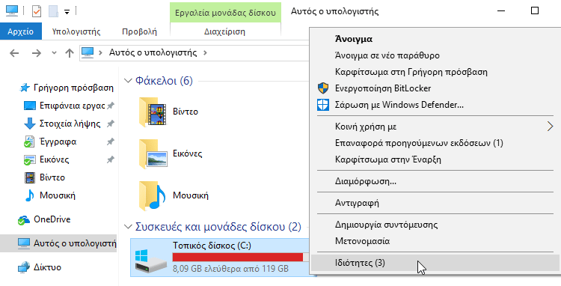Open recent locations dropdown arrow
The image size is (561, 286).
click(54, 53)
